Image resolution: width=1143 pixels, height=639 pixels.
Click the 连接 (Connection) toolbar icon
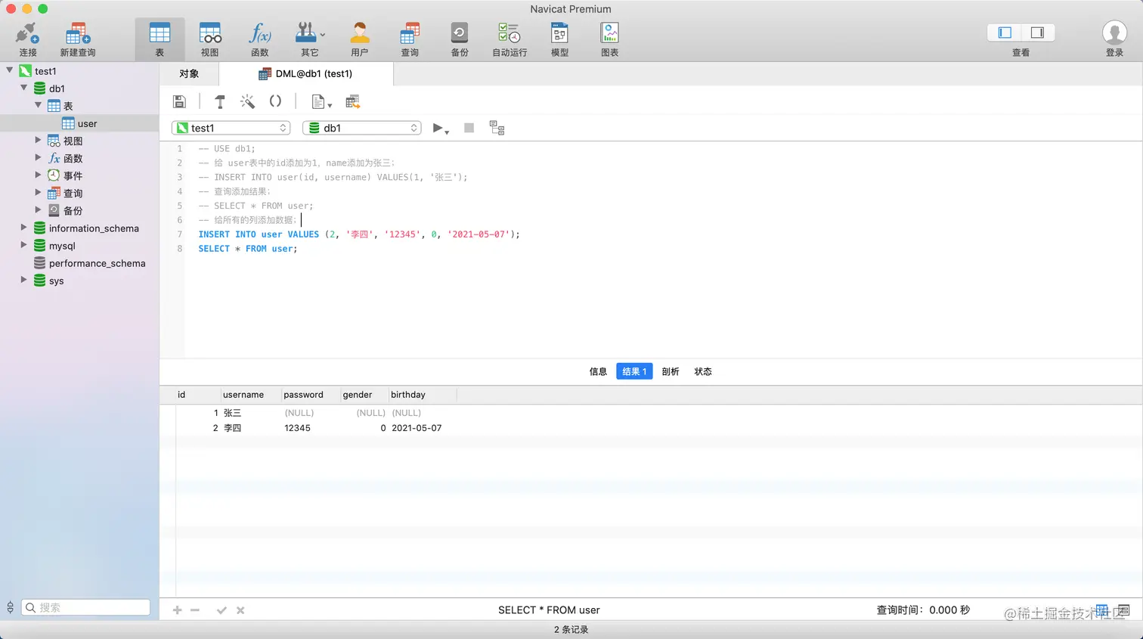click(x=27, y=34)
